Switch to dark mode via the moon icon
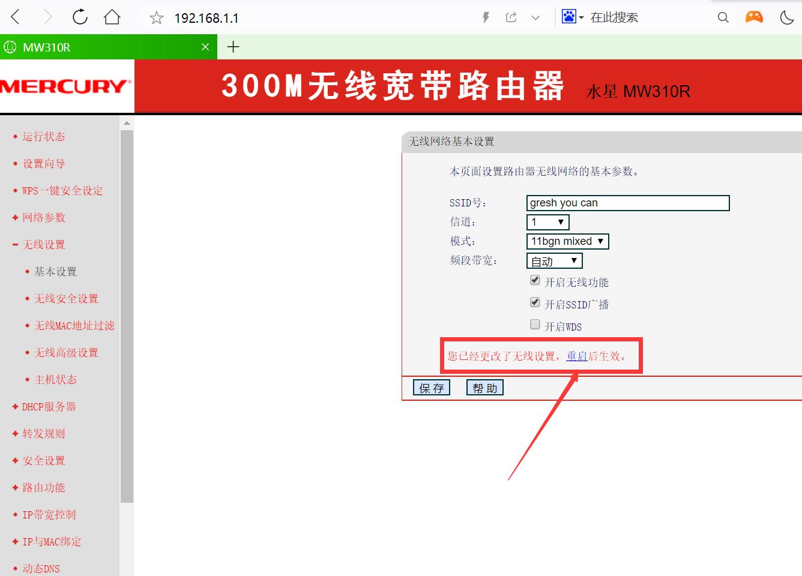802x576 pixels. coord(787,17)
